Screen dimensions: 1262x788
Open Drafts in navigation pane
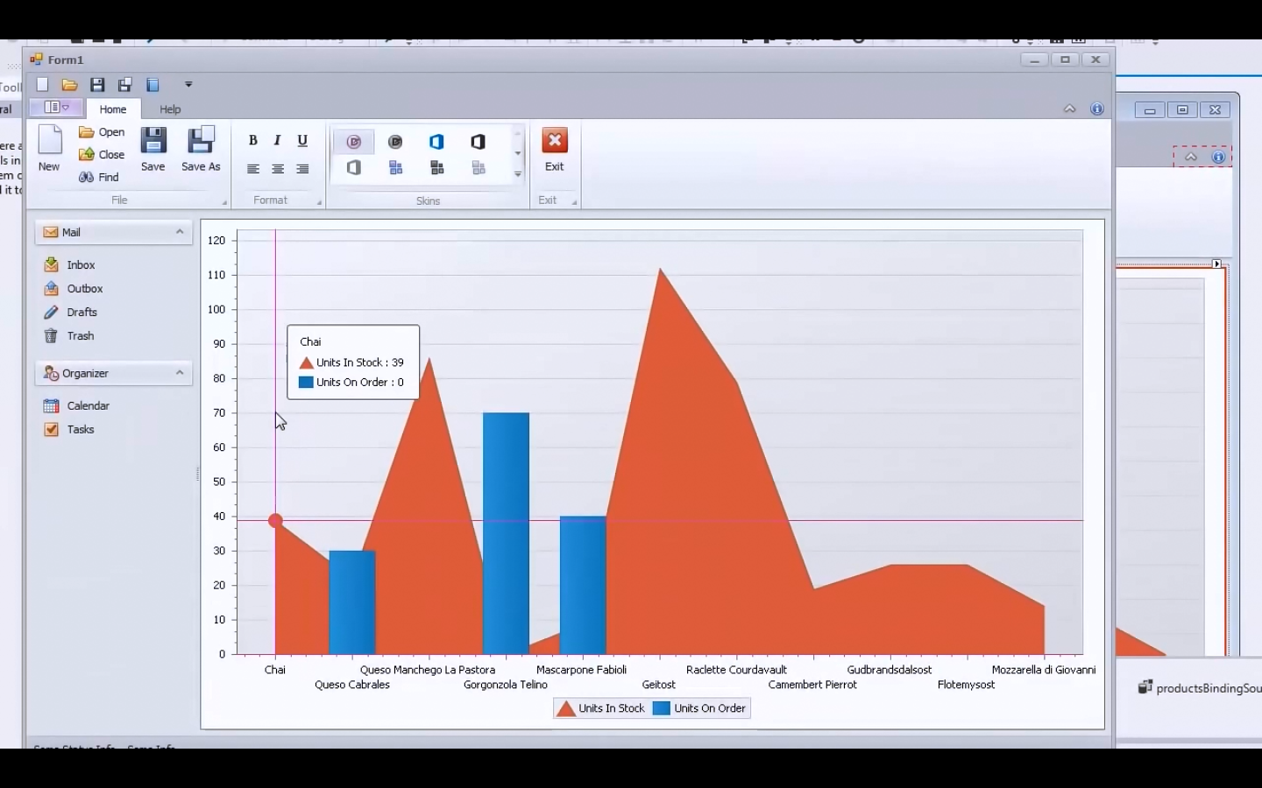70,312
